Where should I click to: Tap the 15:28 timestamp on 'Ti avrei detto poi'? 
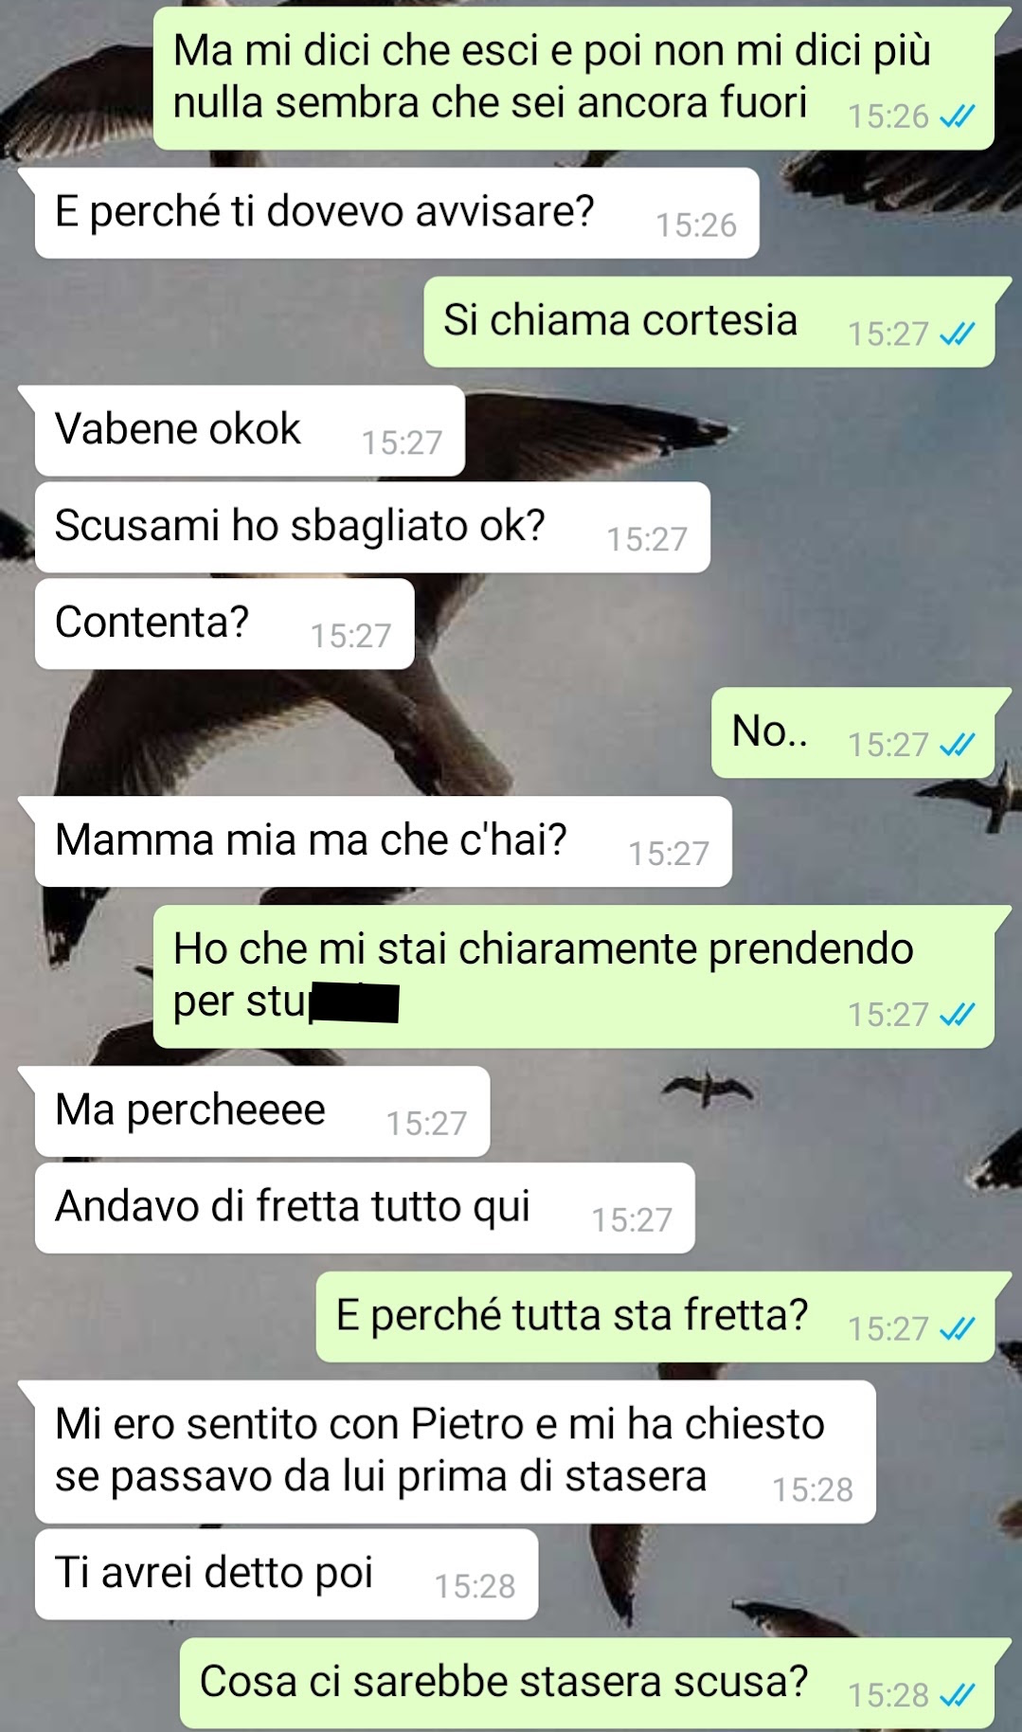point(475,1587)
